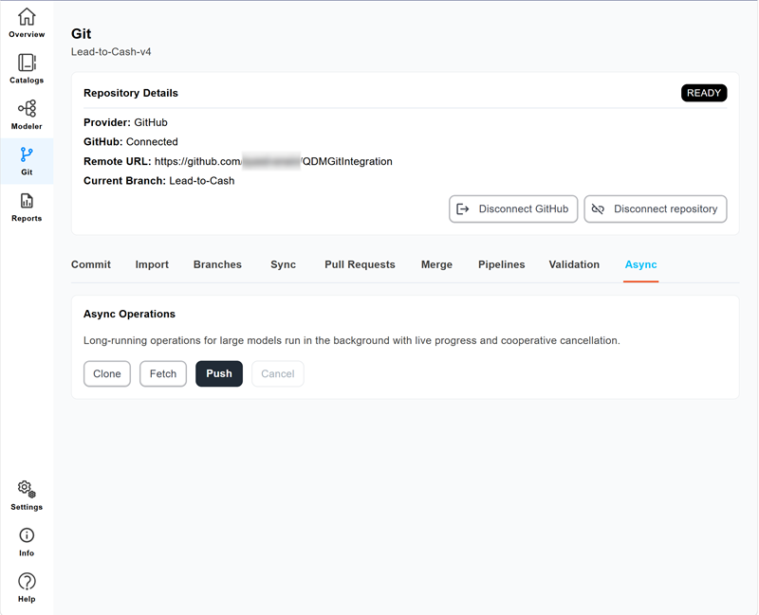The height and width of the screenshot is (615, 759).
Task: Click the Git page title
Action: pos(82,33)
